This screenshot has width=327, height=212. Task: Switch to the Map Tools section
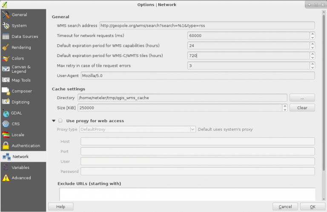point(21,80)
